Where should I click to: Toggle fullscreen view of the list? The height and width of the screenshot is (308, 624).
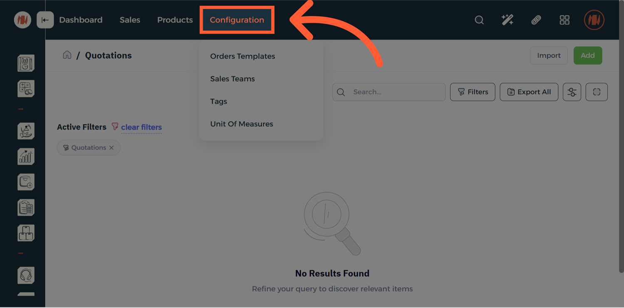[597, 92]
